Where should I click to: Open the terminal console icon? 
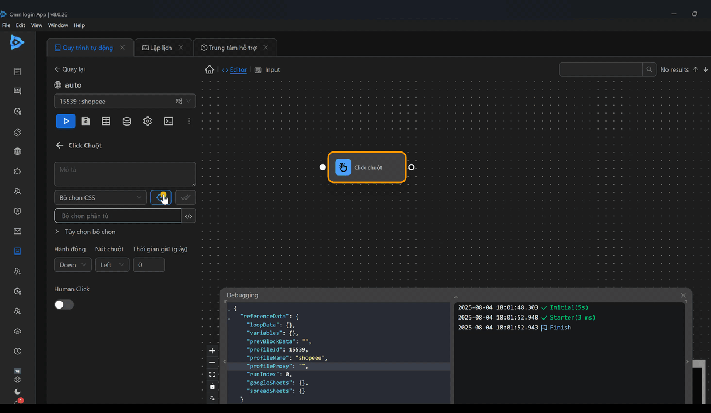(x=169, y=121)
